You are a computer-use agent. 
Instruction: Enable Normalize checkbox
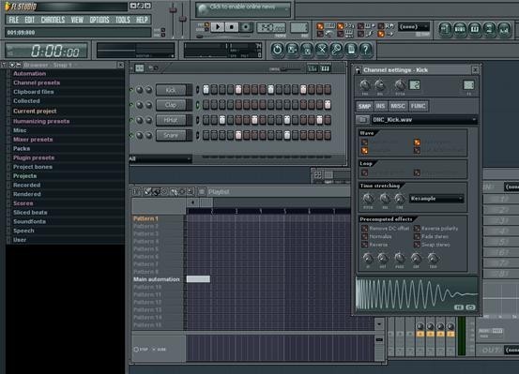pos(364,236)
